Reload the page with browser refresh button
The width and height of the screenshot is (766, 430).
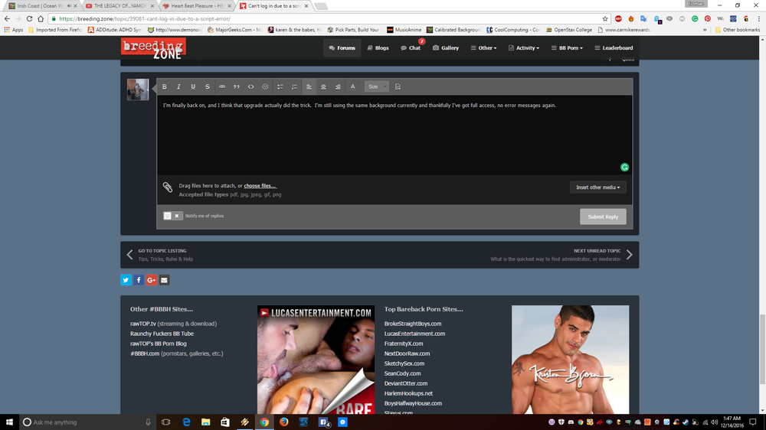click(x=29, y=18)
